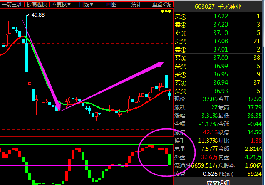The image size is (265, 185).
Task: Select the 卖⑤ ask row at 37.22
Action: point(218,16)
